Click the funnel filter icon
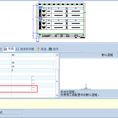 [38, 49]
